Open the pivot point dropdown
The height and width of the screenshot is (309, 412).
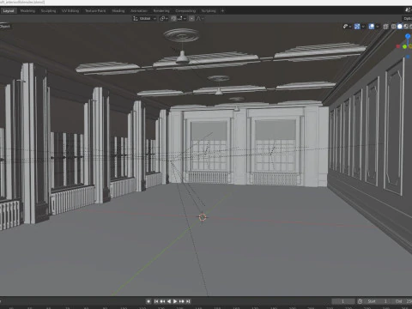click(164, 19)
